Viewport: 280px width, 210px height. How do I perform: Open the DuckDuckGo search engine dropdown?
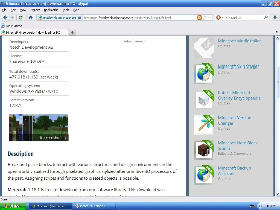220,17
